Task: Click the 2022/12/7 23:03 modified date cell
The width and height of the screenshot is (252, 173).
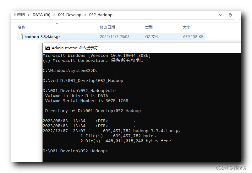Action: click(x=115, y=37)
